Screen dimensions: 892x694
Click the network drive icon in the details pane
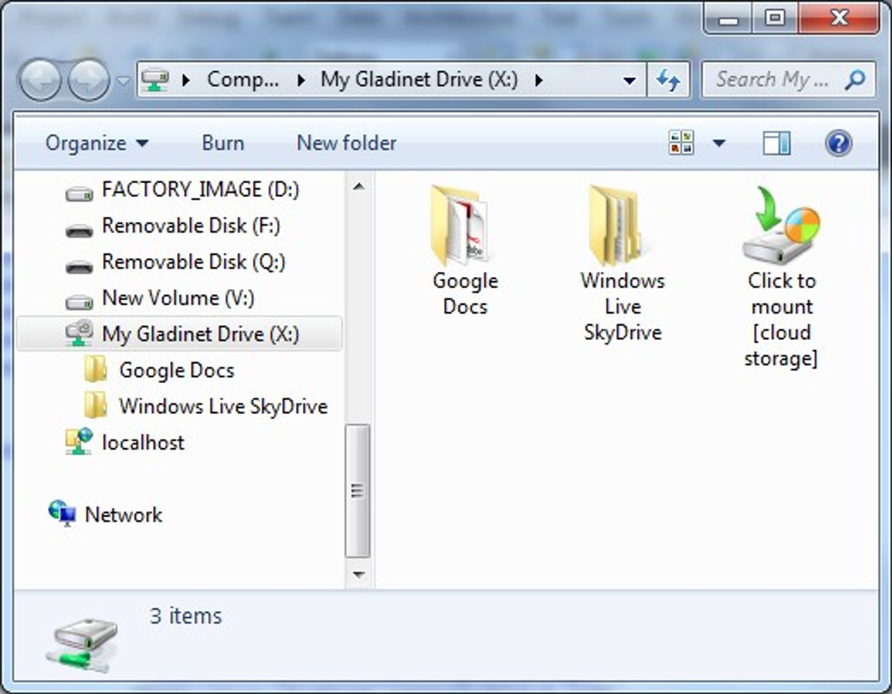82,645
